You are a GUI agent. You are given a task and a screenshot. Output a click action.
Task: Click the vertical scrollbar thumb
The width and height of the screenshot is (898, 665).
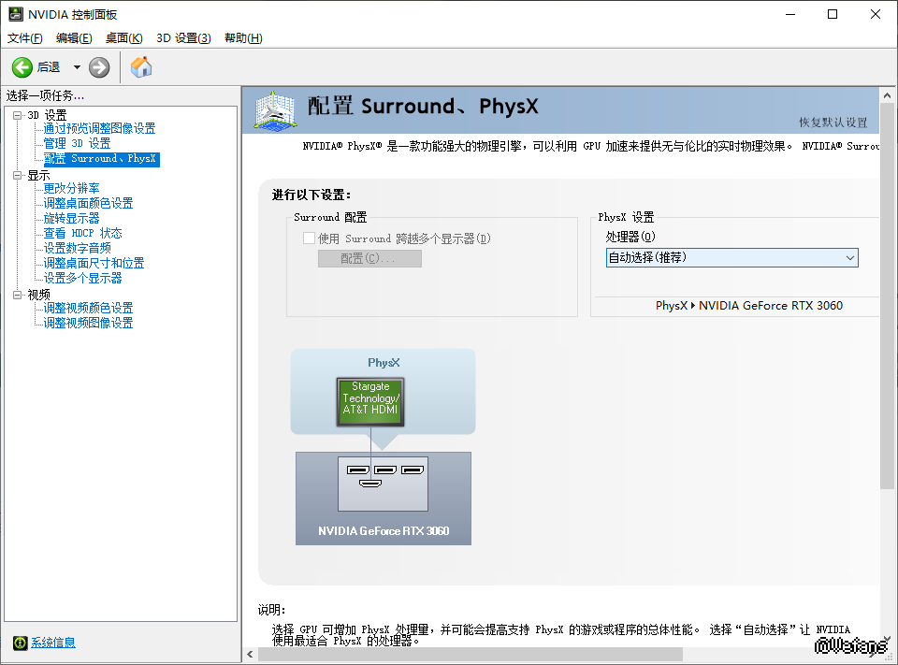[x=887, y=296]
